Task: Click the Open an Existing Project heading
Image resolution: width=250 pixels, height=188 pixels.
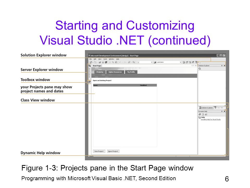Action: [x=102, y=80]
